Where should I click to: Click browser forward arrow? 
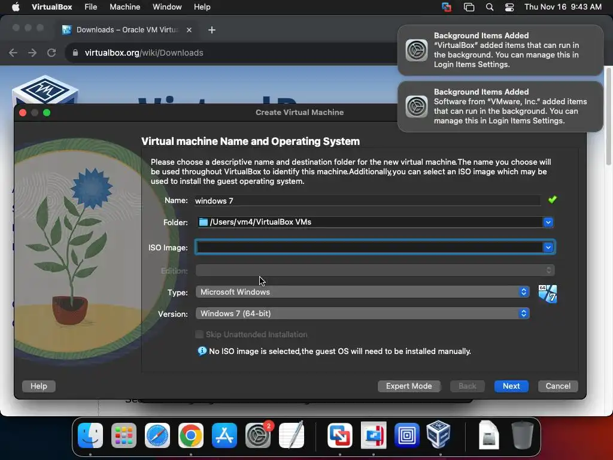coord(32,53)
